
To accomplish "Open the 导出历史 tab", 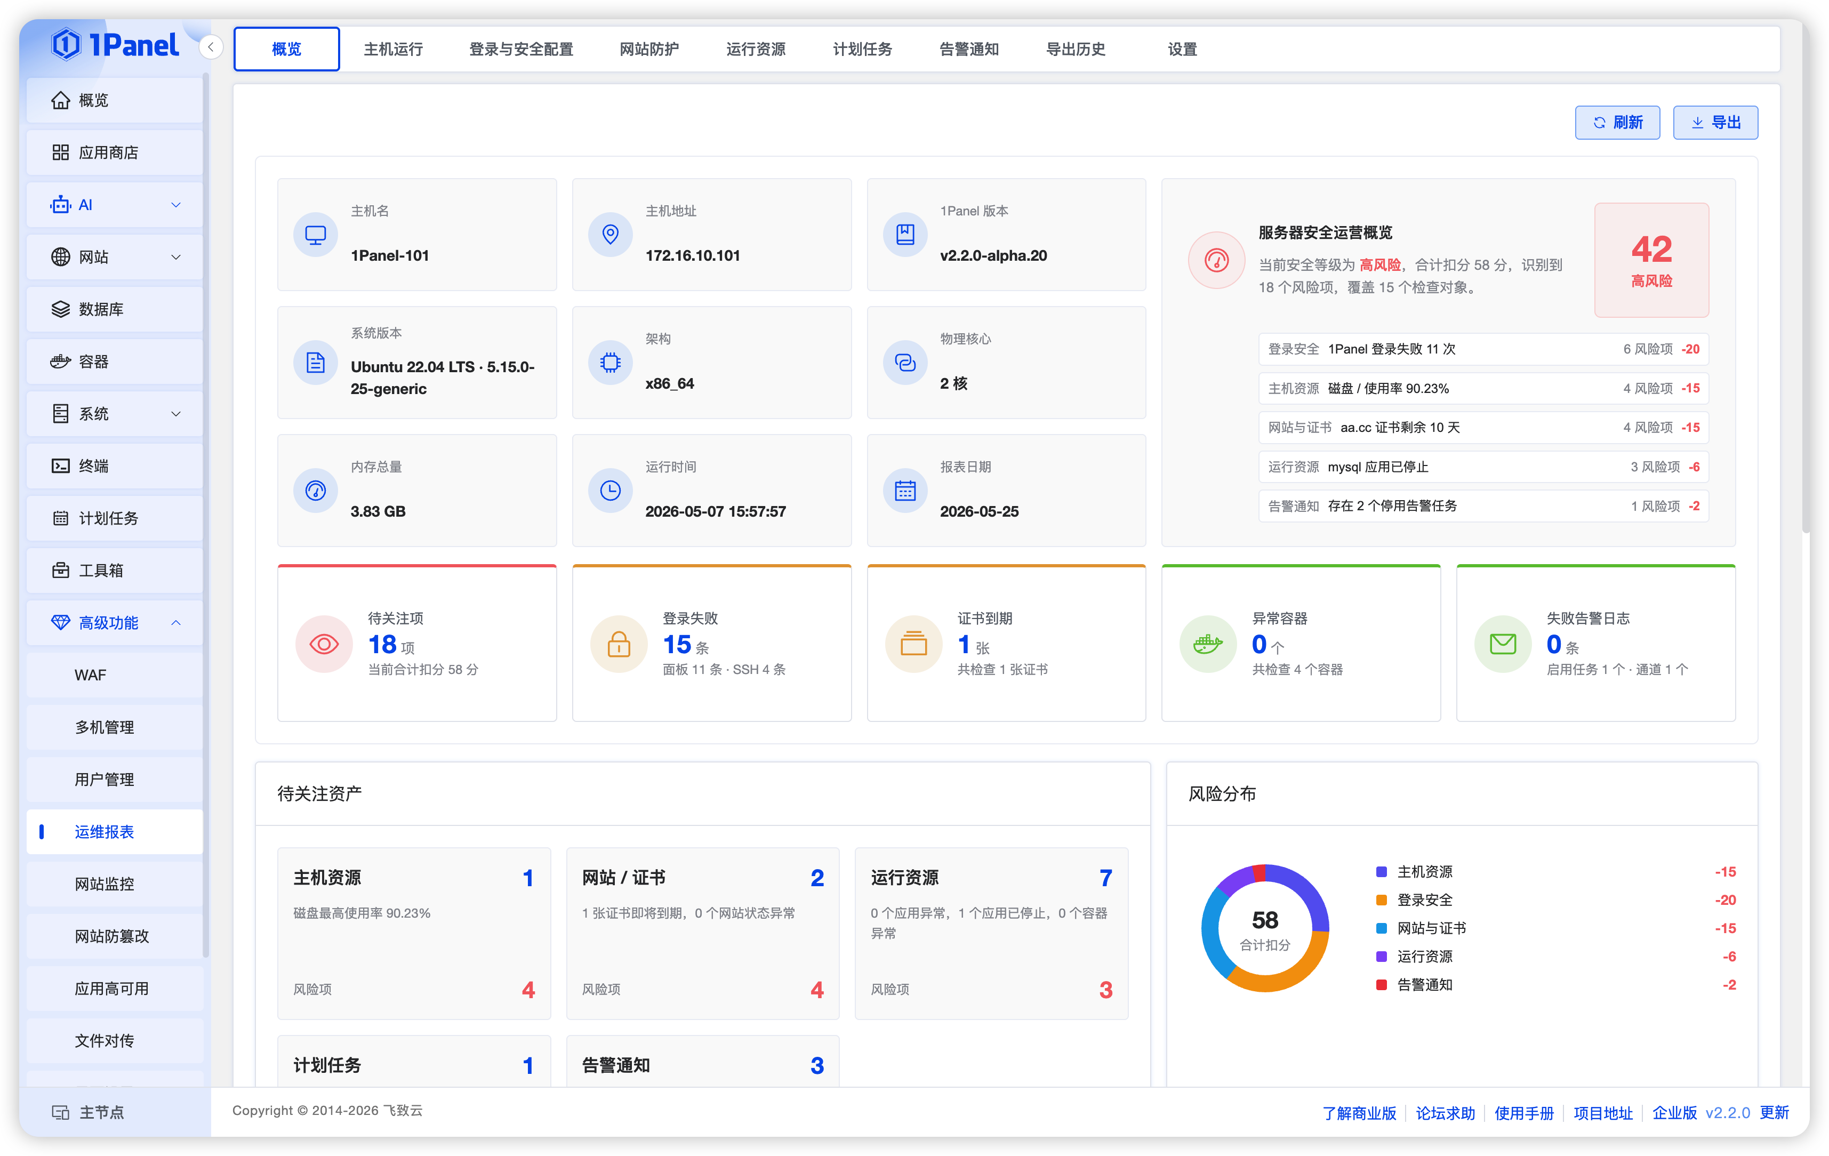I will click(1076, 50).
